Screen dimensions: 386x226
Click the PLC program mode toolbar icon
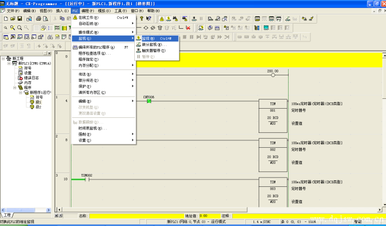[258, 18]
